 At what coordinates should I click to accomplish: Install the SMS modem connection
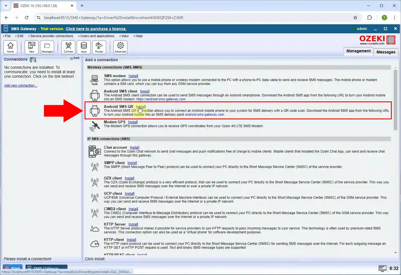133,76
